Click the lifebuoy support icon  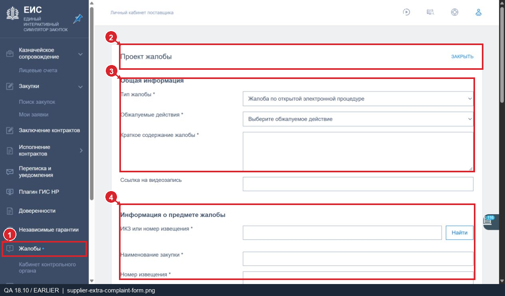click(x=454, y=12)
